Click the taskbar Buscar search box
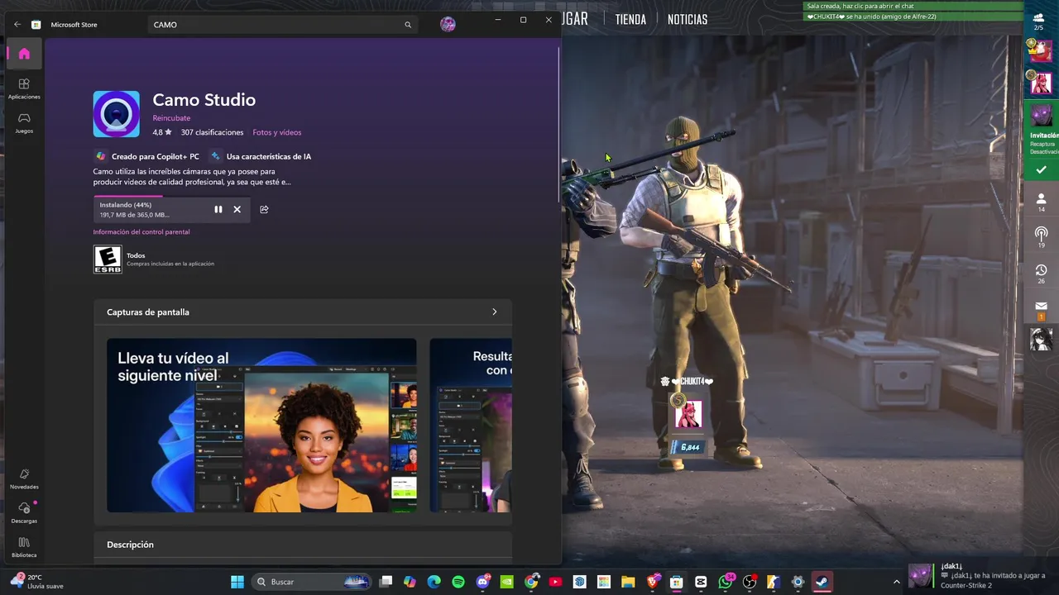The width and height of the screenshot is (1059, 595). [x=312, y=582]
